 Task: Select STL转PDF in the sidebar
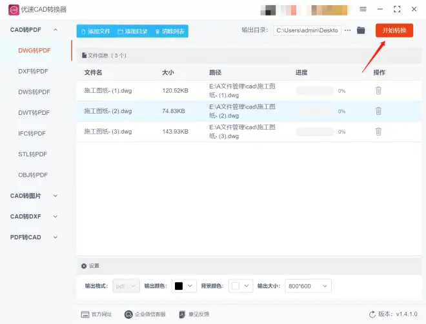(33, 154)
